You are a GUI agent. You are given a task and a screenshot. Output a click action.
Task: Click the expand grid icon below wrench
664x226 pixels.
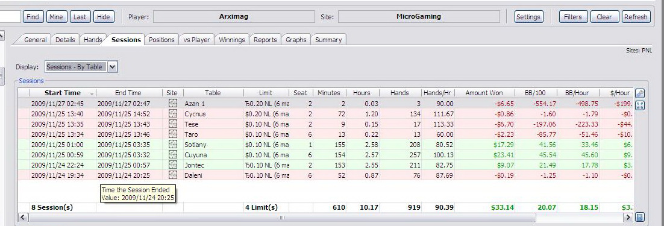(640, 105)
